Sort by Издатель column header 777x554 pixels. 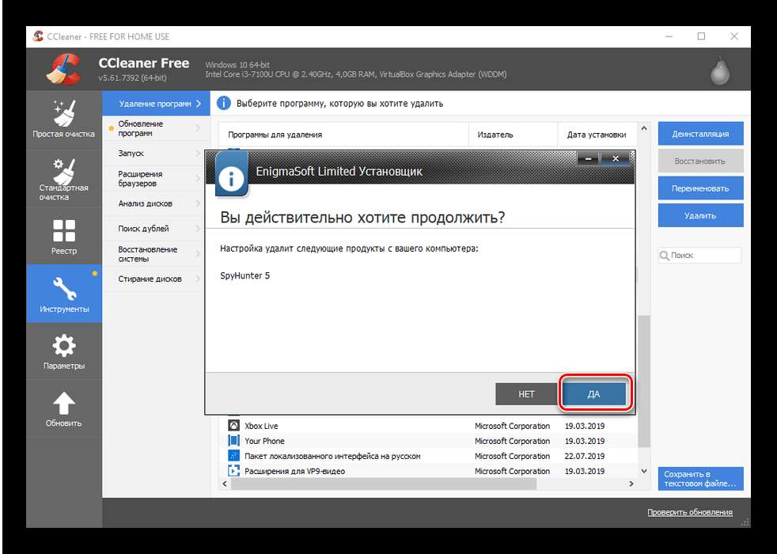click(513, 135)
